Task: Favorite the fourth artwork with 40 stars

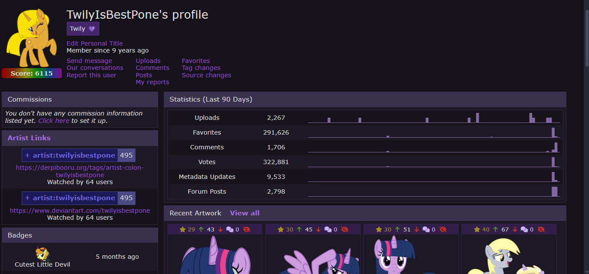Action: (x=477, y=229)
